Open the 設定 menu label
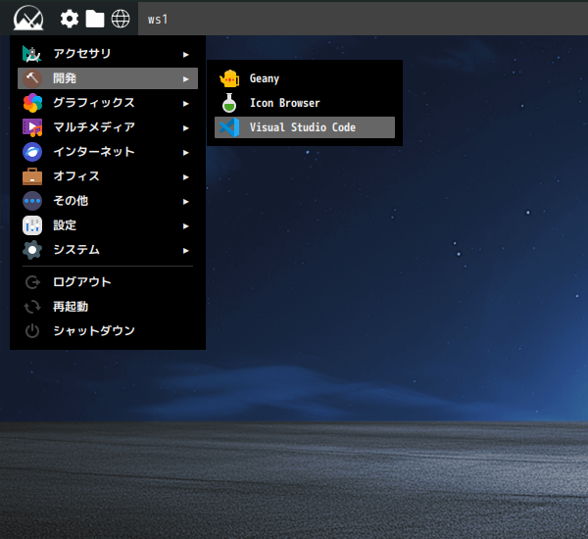The width and height of the screenshot is (588, 539). point(65,225)
